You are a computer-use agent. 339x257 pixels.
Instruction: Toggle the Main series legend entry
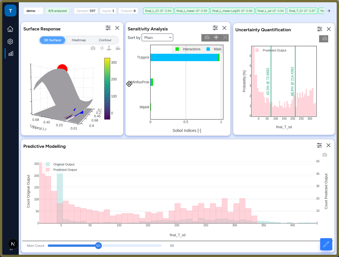(214, 49)
